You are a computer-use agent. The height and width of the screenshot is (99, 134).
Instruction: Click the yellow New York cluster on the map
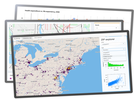point(69,68)
